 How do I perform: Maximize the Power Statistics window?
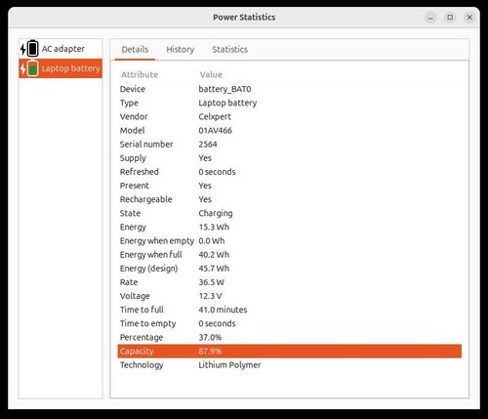point(450,18)
